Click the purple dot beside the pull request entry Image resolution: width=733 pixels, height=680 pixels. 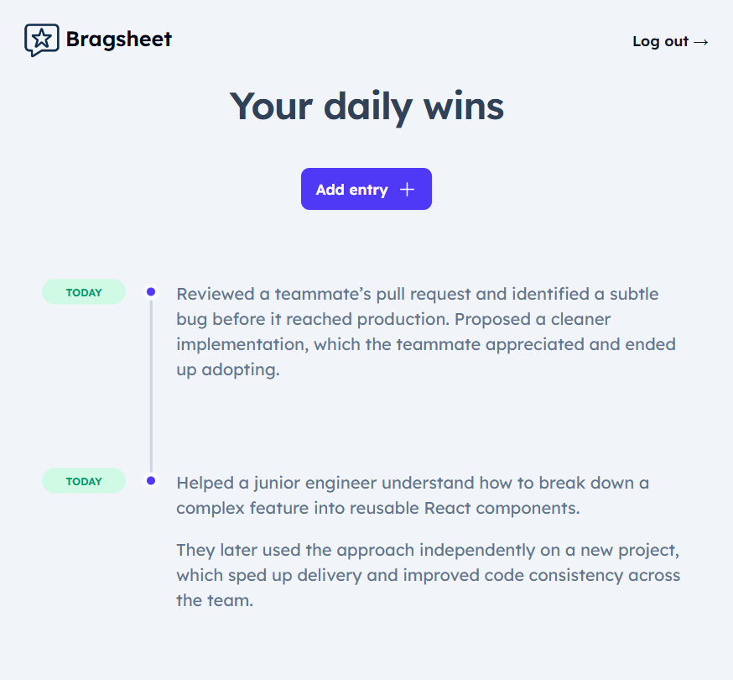point(151,292)
